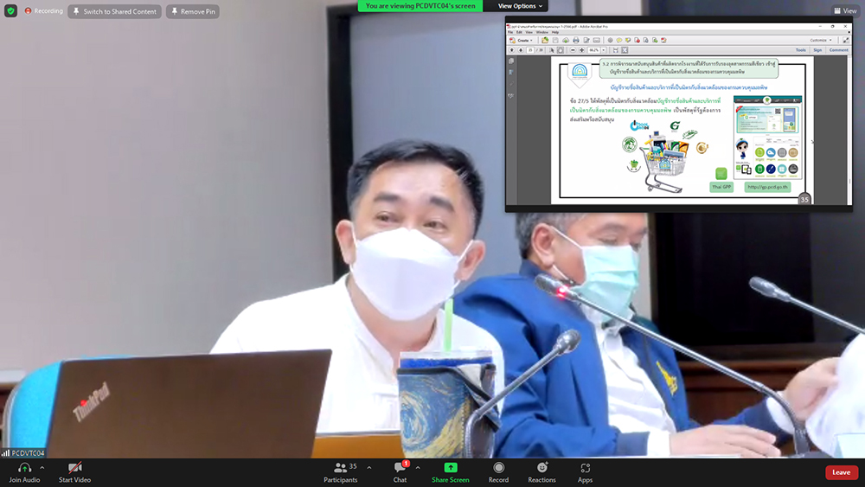
Task: Turn on camera with Start Video
Action: click(x=74, y=471)
